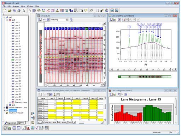
Task: Click the Open folder toolbar icon
Action: (10, 11)
